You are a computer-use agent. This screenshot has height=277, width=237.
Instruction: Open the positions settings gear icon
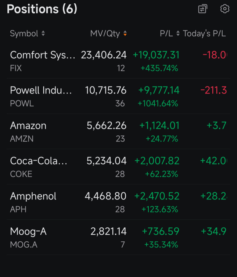(225, 9)
